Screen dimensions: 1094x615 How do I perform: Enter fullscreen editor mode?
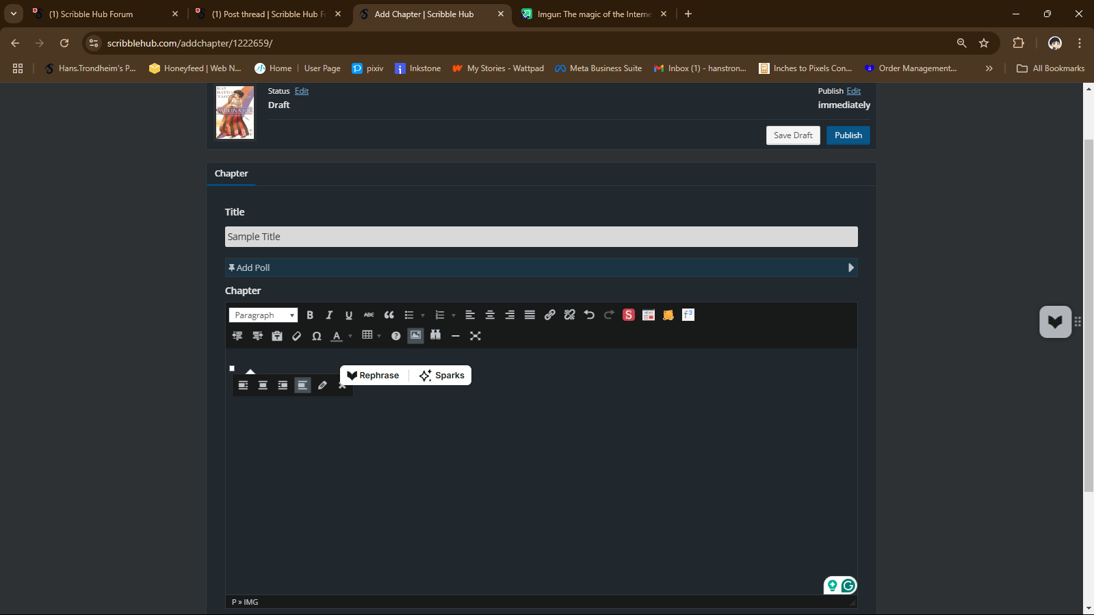coord(476,336)
